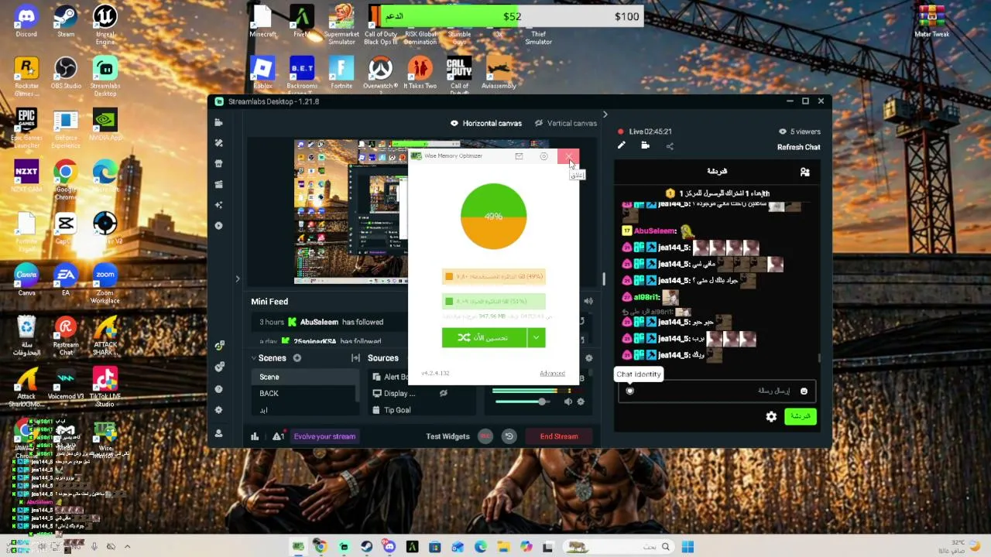
Task: Open Supermarket Simulator desktop shortcut
Action: click(341, 25)
